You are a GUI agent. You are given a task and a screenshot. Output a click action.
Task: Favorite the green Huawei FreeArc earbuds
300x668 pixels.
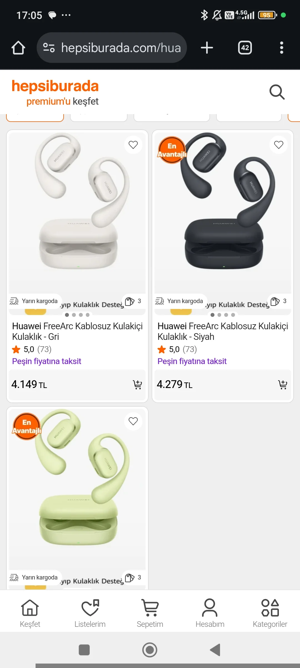[x=133, y=421]
